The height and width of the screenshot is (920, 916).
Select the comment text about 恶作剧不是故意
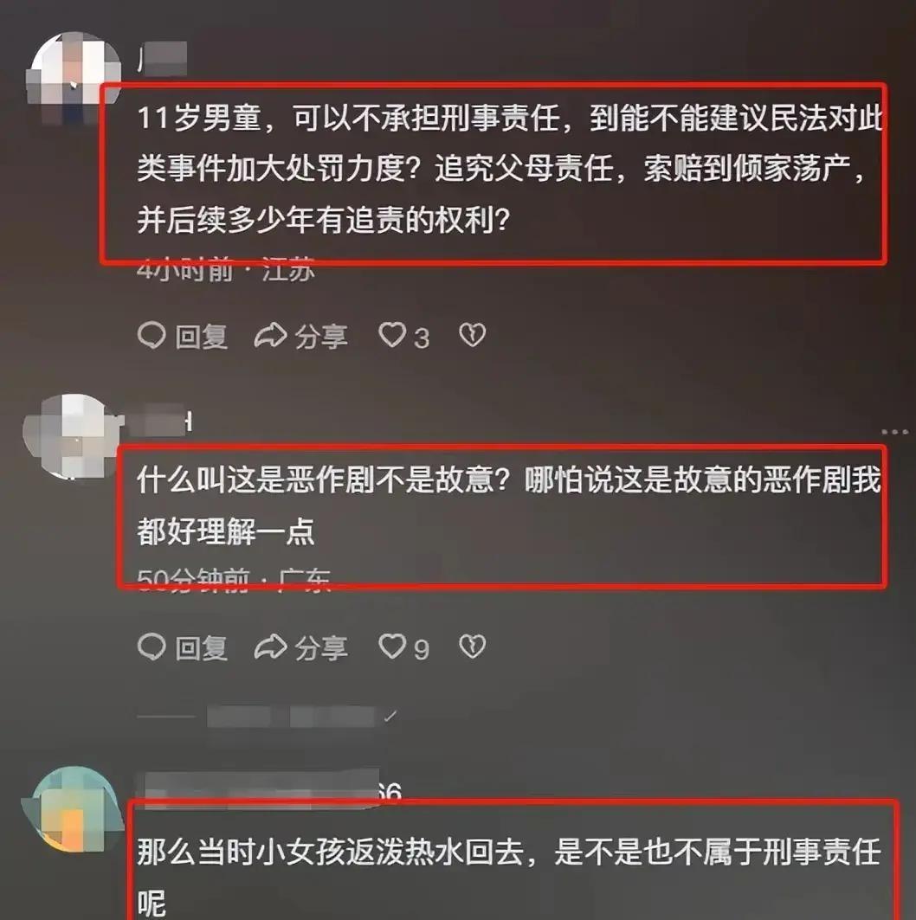pyautogui.click(x=508, y=505)
